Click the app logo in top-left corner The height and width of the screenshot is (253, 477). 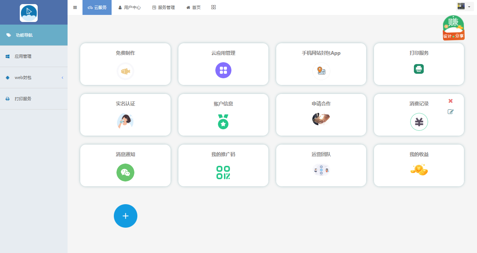(29, 13)
